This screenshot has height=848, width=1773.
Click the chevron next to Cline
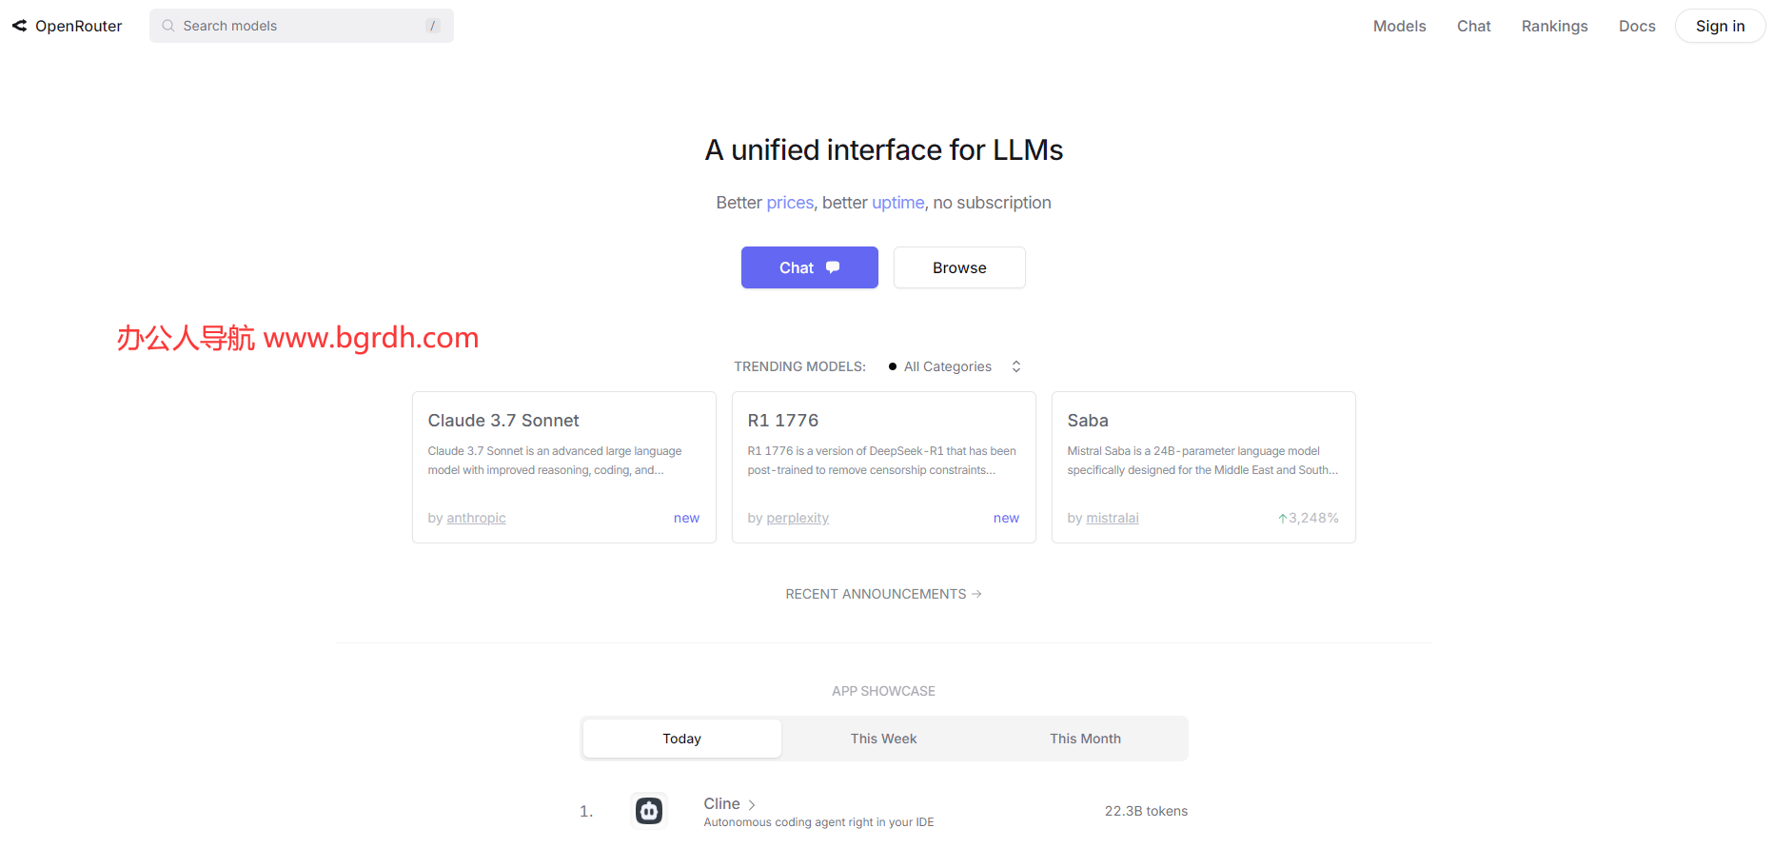[x=752, y=805]
